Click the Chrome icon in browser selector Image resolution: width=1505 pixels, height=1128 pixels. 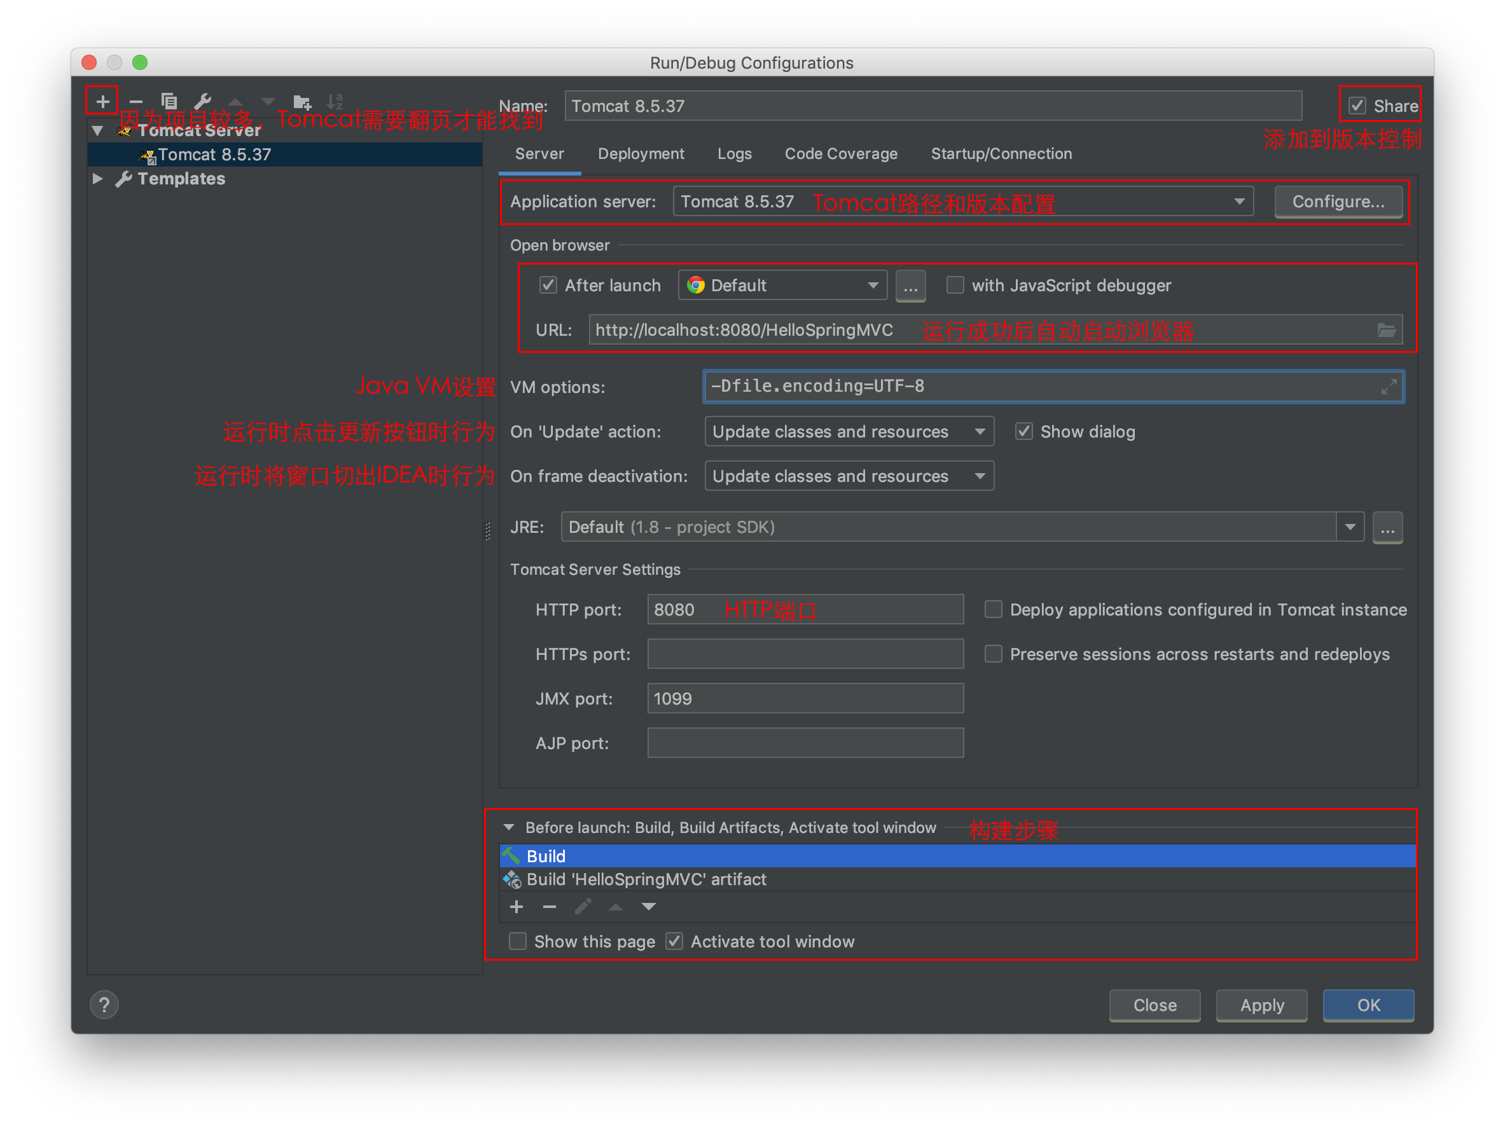(695, 285)
